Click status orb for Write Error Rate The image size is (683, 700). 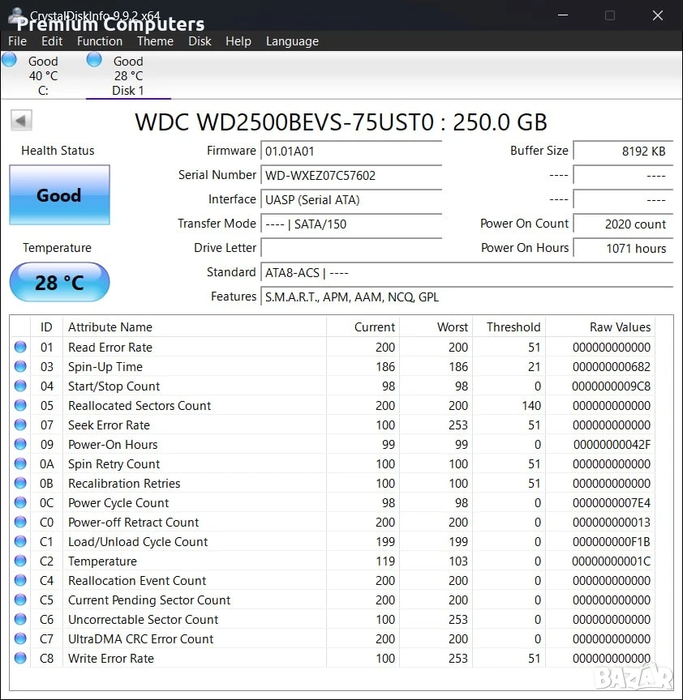pyautogui.click(x=20, y=658)
